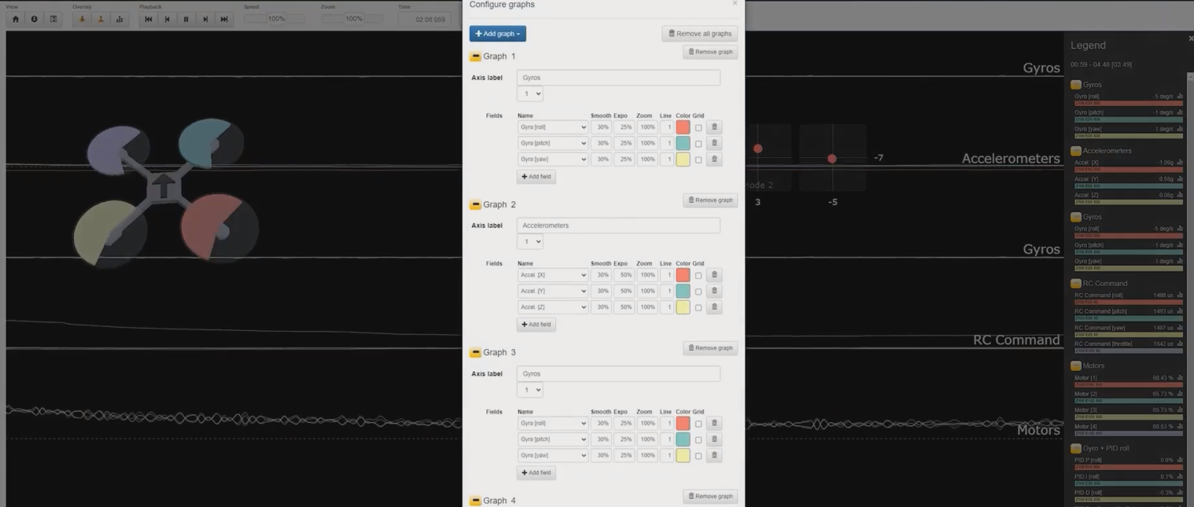Remove Graph 3 with its Remove graph button
The width and height of the screenshot is (1194, 507).
(x=710, y=348)
